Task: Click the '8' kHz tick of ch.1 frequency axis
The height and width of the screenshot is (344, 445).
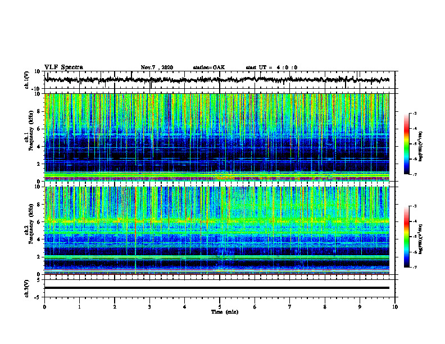Action: (x=39, y=111)
